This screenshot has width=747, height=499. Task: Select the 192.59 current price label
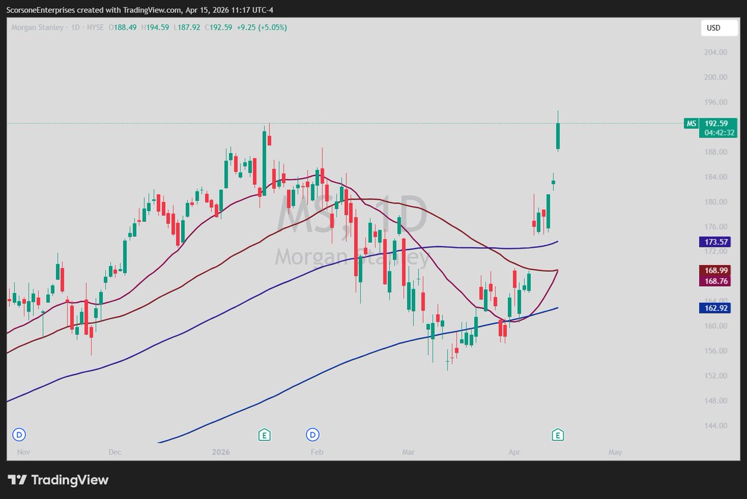point(718,123)
